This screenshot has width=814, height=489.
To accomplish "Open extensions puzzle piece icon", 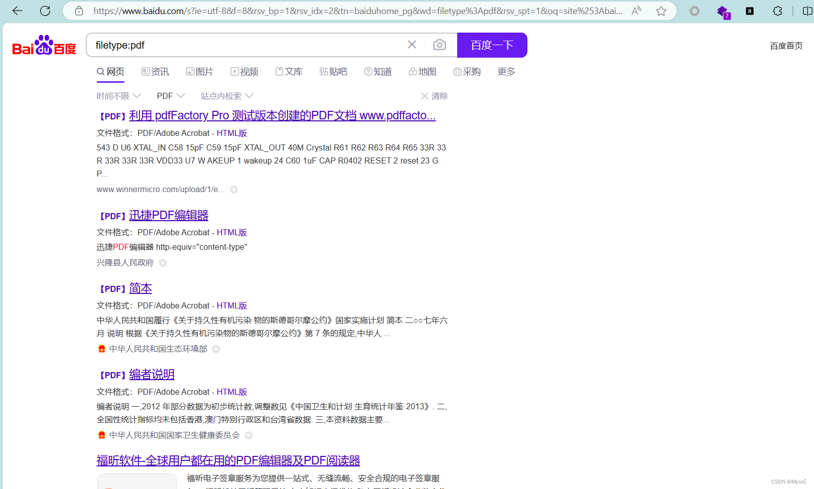I will (777, 11).
